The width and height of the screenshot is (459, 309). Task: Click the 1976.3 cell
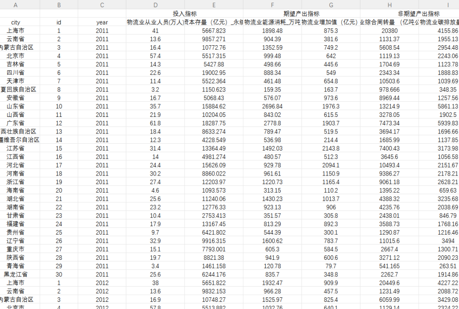click(331, 107)
